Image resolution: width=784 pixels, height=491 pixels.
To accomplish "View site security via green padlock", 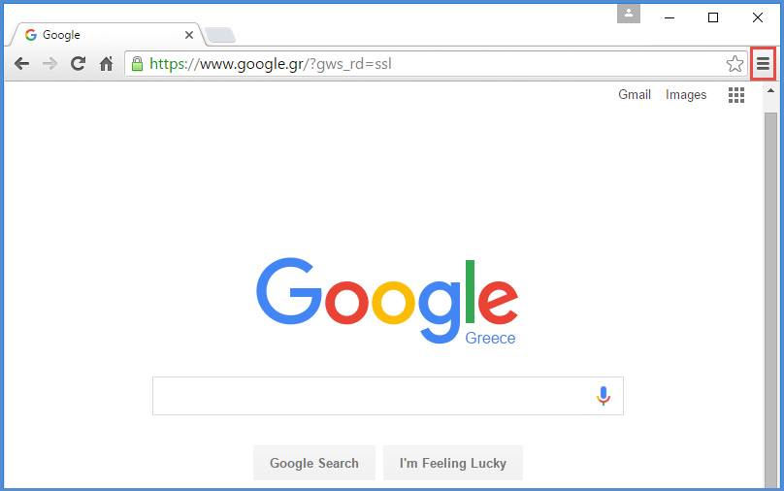I will click(x=137, y=64).
